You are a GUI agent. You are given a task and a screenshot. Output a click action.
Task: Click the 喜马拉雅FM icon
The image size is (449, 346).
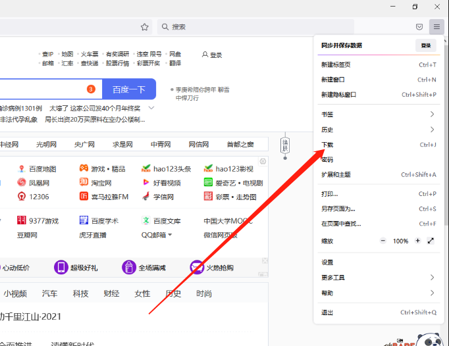coord(84,196)
